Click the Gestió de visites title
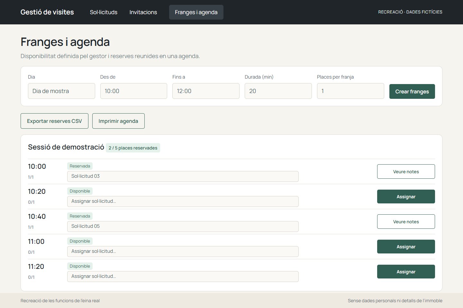 click(x=47, y=12)
